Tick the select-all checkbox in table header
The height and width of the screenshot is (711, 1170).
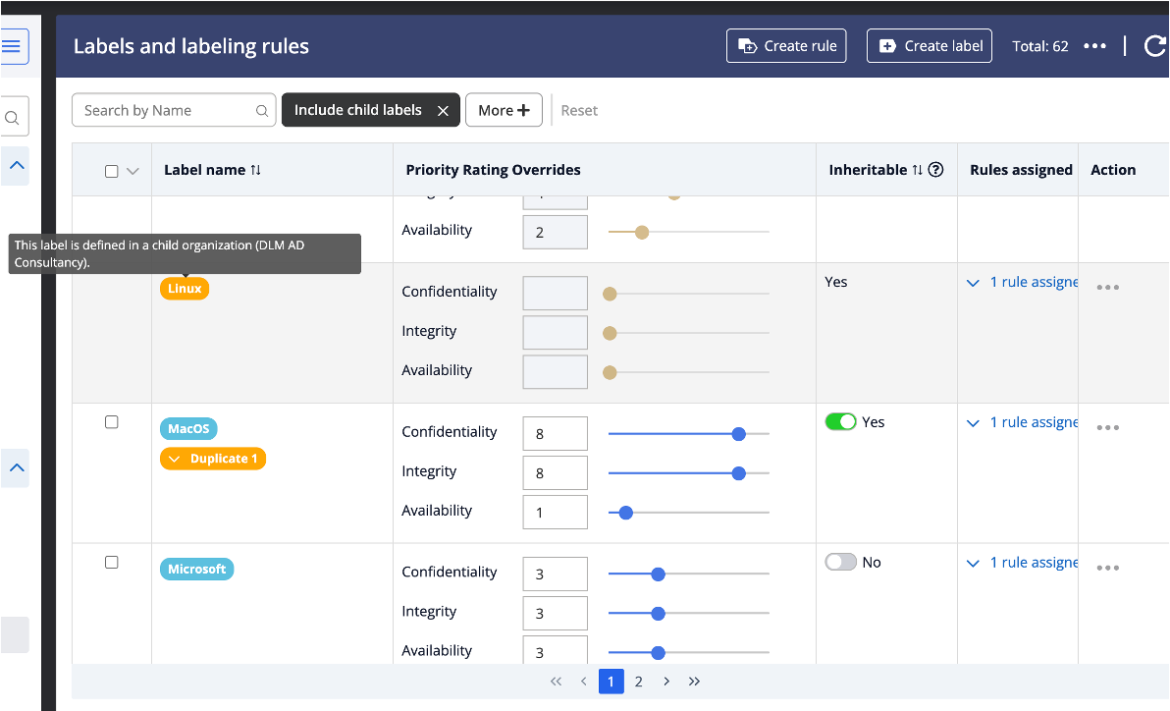pos(112,171)
